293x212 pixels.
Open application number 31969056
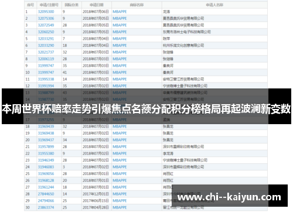[46, 174]
